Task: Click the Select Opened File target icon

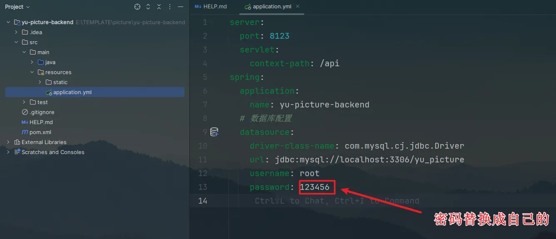Action: [137, 7]
